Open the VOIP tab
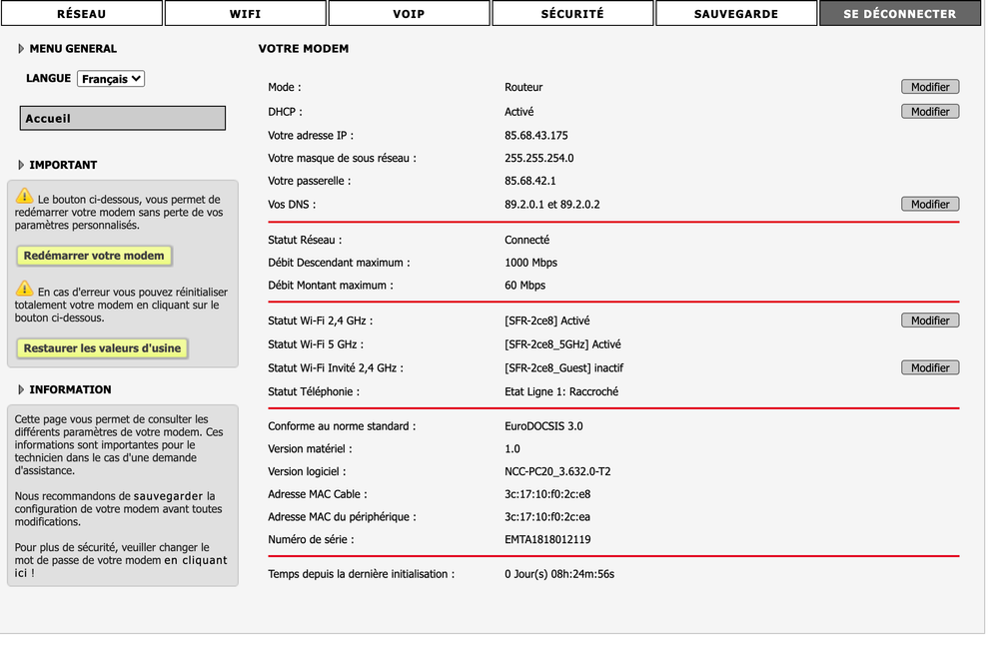The width and height of the screenshot is (998, 651). click(x=409, y=14)
